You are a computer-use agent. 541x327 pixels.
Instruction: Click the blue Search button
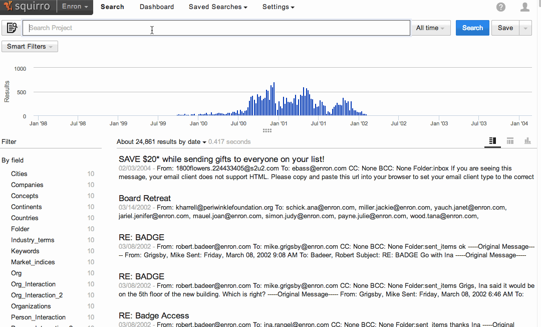472,28
